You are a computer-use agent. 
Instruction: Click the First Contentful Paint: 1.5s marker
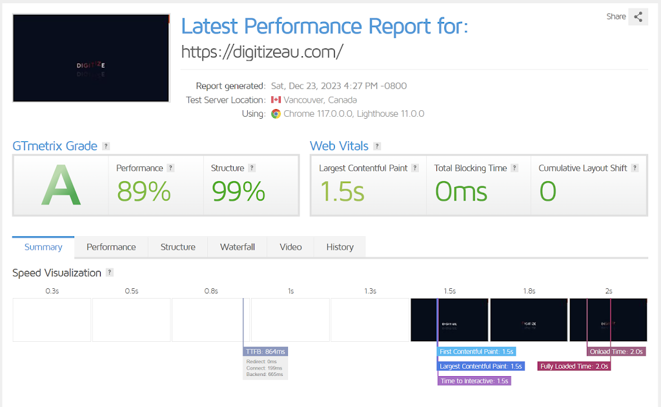[x=476, y=352]
